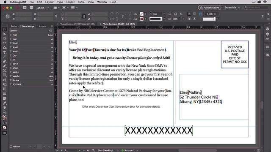
Task: Open the Data Merge panel menu
Action: (x=52, y=26)
